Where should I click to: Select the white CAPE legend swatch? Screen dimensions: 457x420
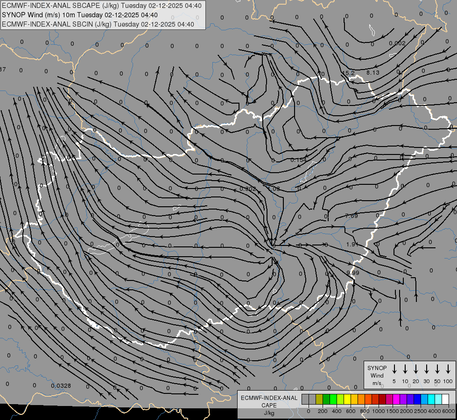tap(445, 399)
